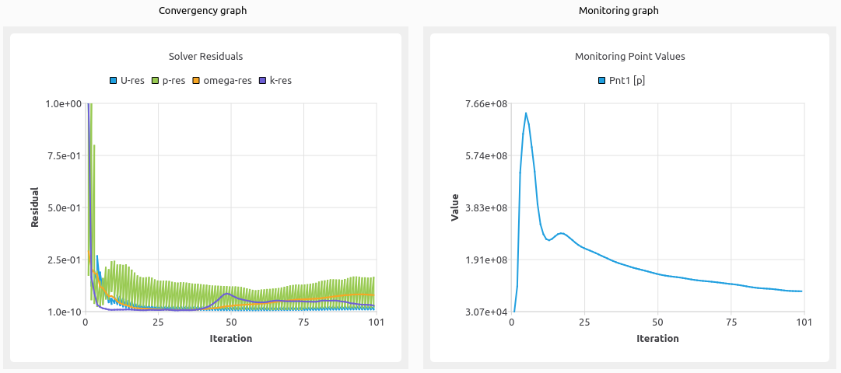841x373 pixels.
Task: Click the Residual y-axis label
Action: pos(35,207)
